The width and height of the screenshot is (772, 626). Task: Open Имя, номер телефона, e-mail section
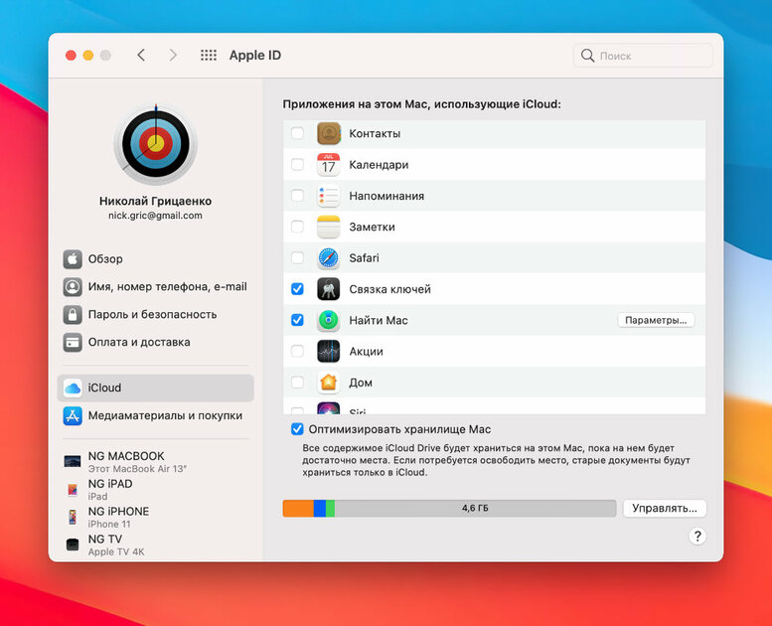(x=156, y=286)
